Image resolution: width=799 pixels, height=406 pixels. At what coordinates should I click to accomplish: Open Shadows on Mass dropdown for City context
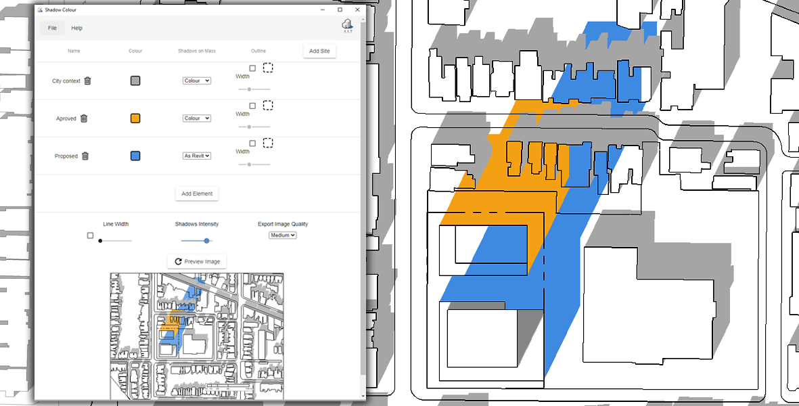pyautogui.click(x=197, y=81)
